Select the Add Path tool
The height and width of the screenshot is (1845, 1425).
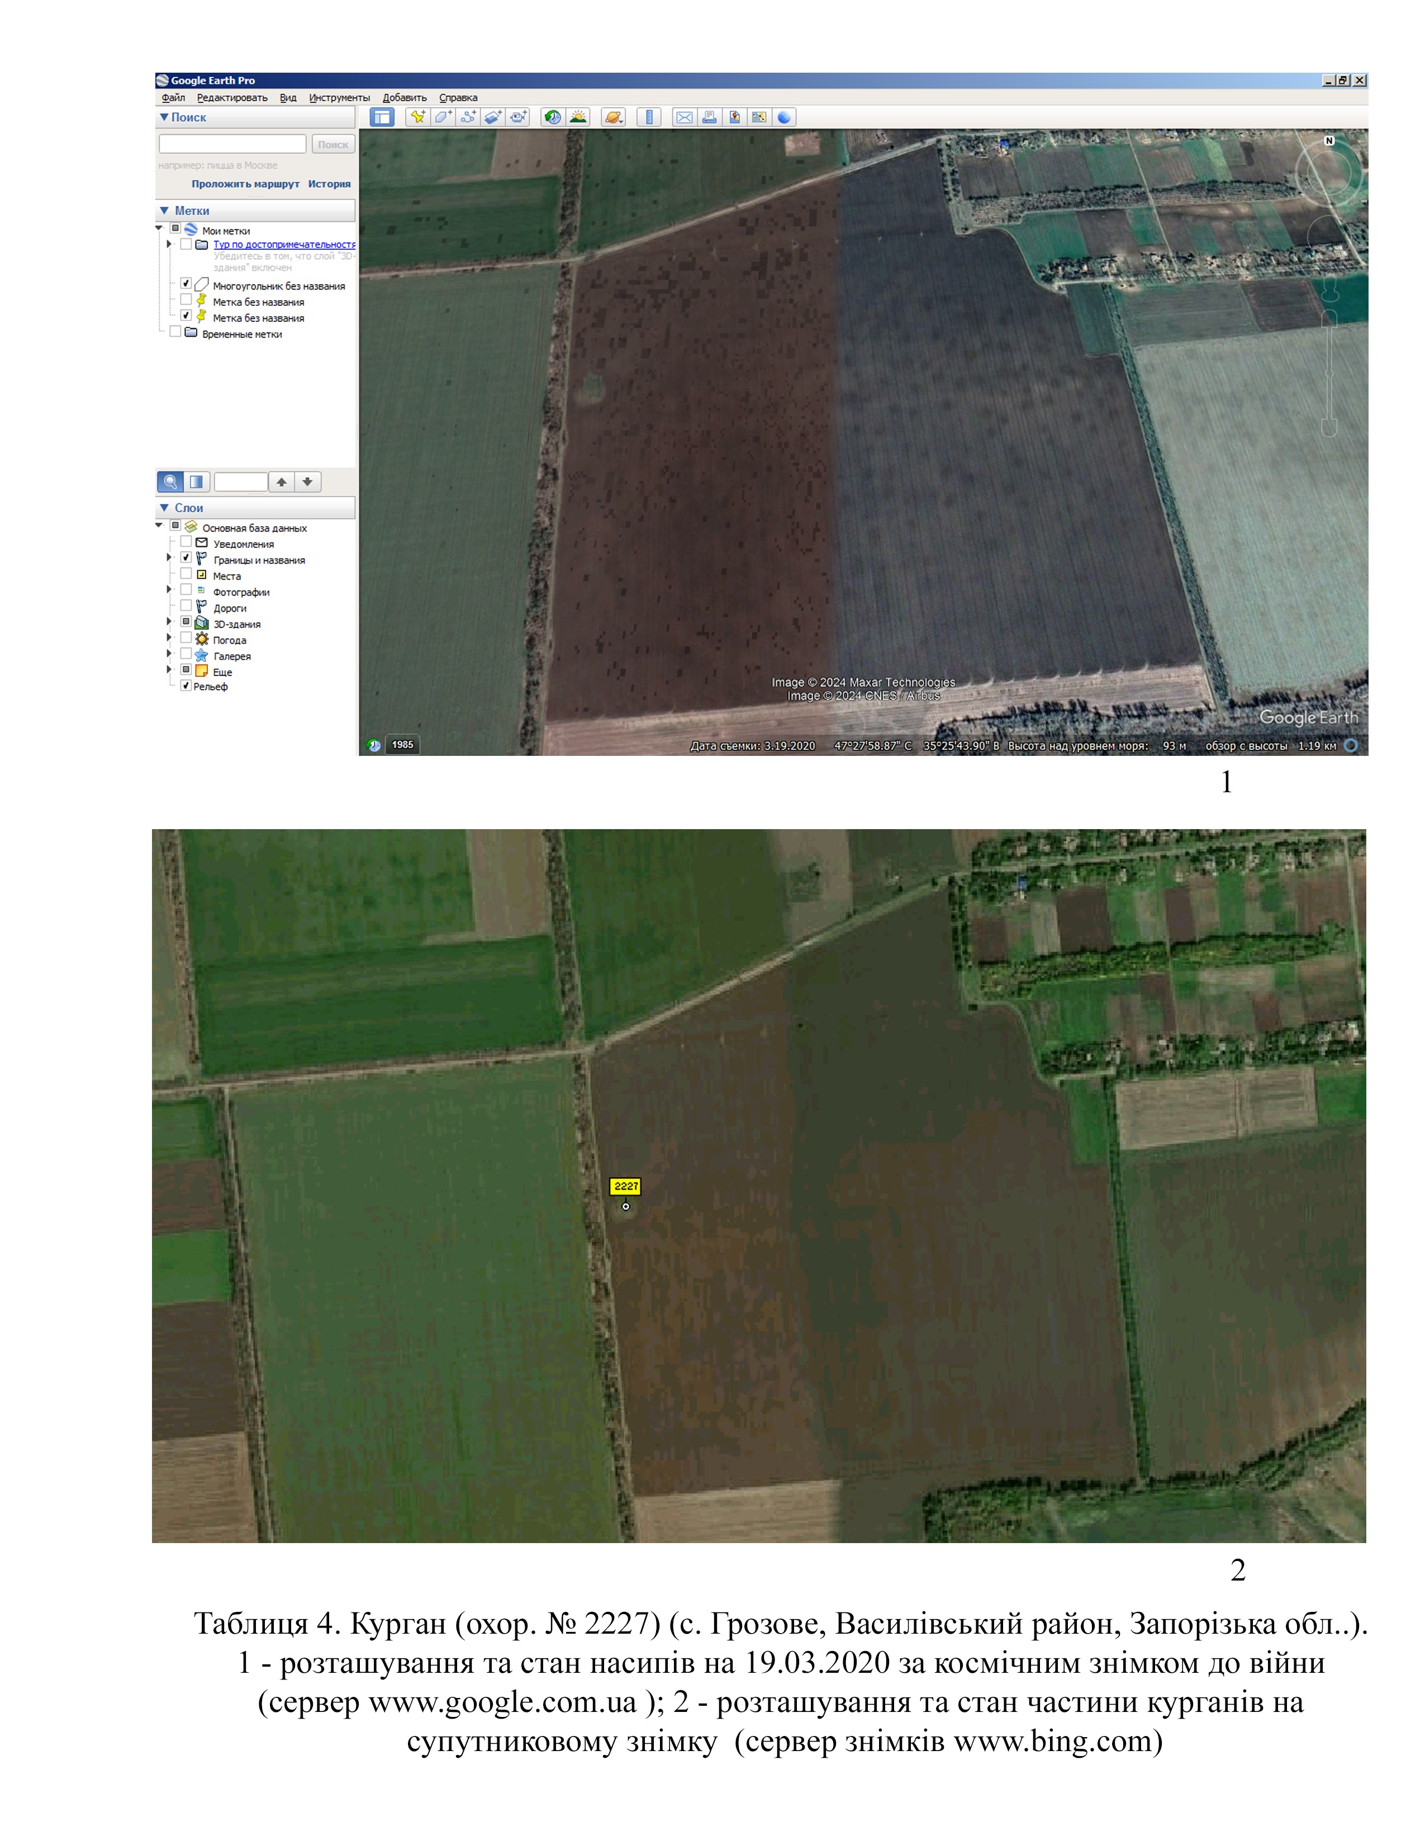point(468,117)
